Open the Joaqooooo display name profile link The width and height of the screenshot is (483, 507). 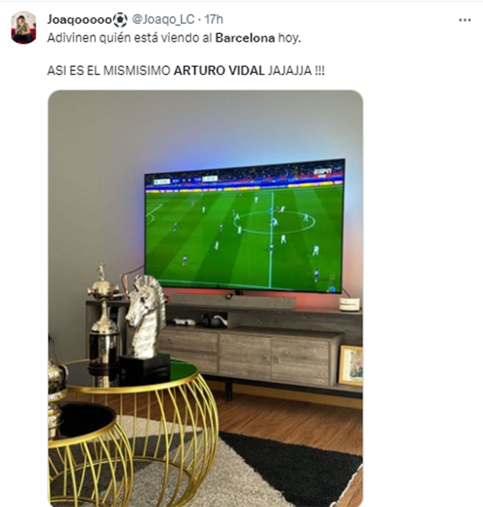tap(80, 20)
